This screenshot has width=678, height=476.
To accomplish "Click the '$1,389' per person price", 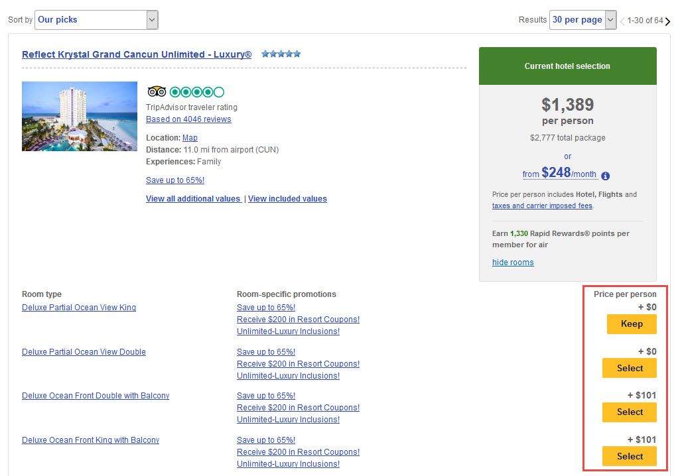I will [x=568, y=105].
